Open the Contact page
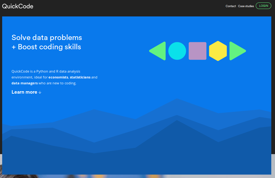 (x=231, y=6)
